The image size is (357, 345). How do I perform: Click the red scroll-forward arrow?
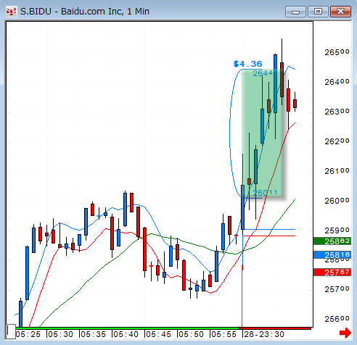pyautogui.click(x=345, y=333)
